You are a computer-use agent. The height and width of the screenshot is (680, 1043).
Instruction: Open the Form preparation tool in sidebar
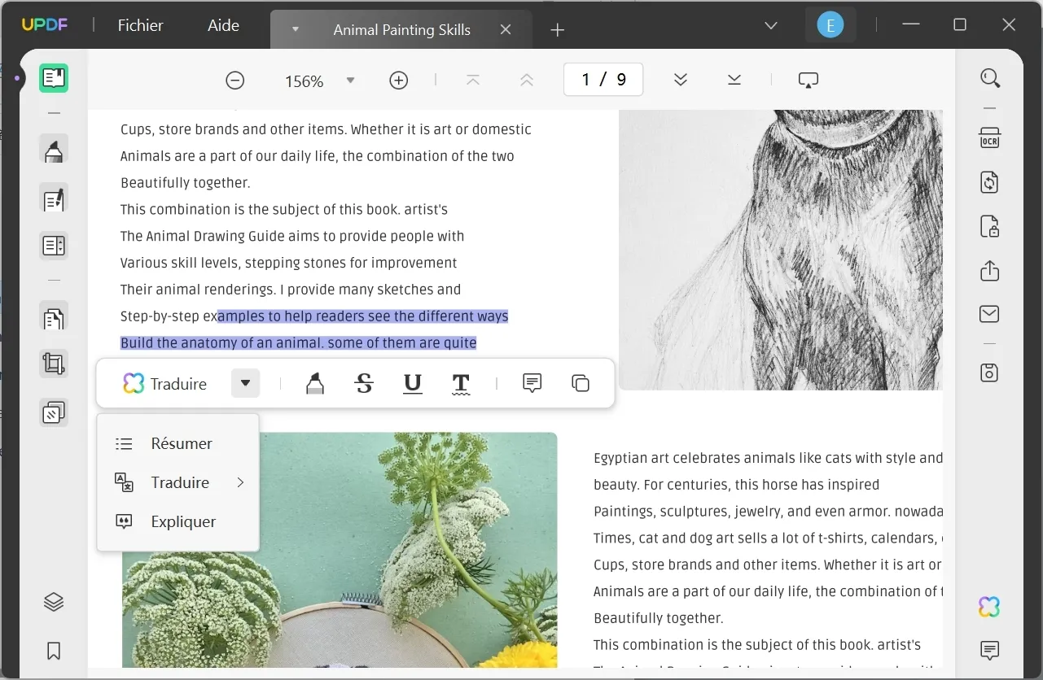(x=54, y=246)
